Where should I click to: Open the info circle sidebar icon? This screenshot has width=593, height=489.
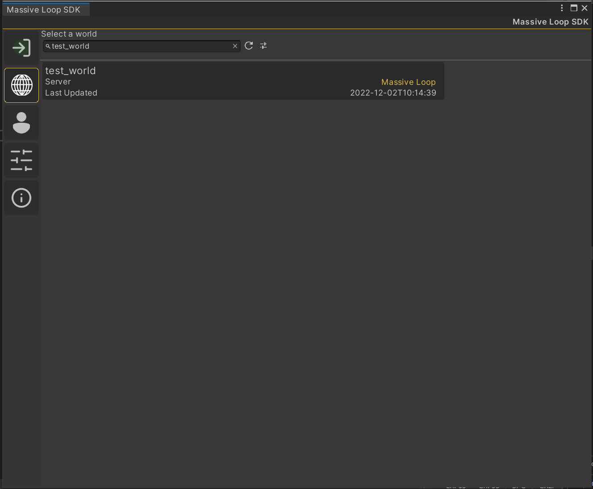pyautogui.click(x=21, y=198)
